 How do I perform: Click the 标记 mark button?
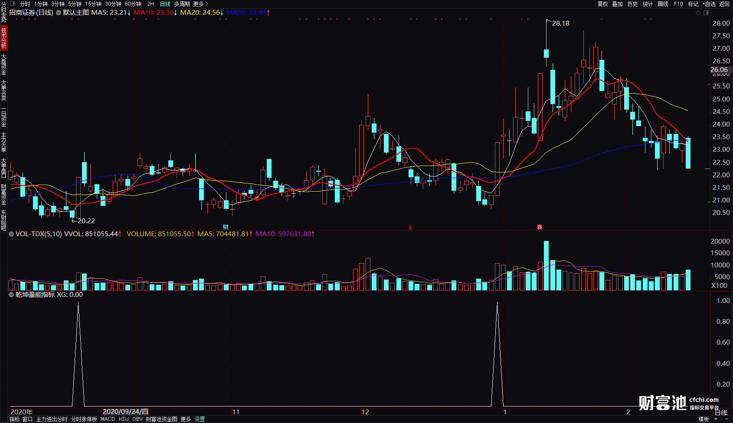click(693, 4)
